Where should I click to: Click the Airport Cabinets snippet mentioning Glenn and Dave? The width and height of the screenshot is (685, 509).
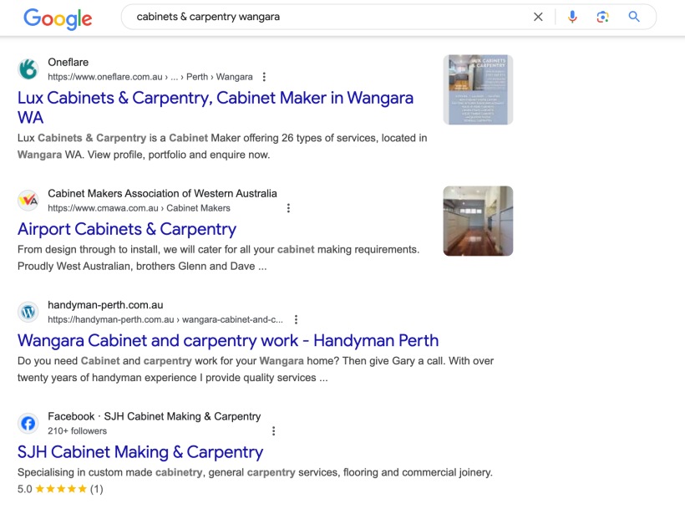pyautogui.click(x=218, y=257)
